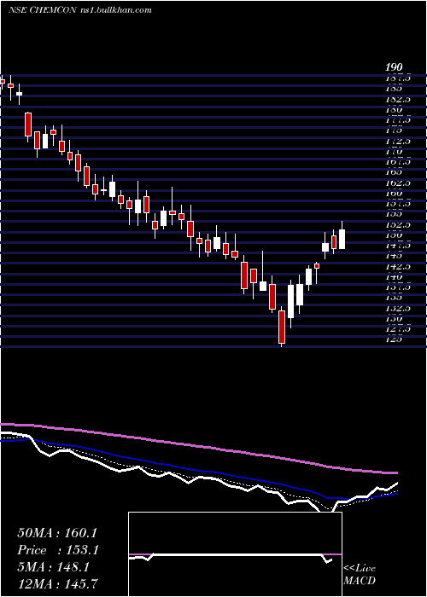Click the <<Live MACD label
The height and width of the screenshot is (597, 427).
360,575
